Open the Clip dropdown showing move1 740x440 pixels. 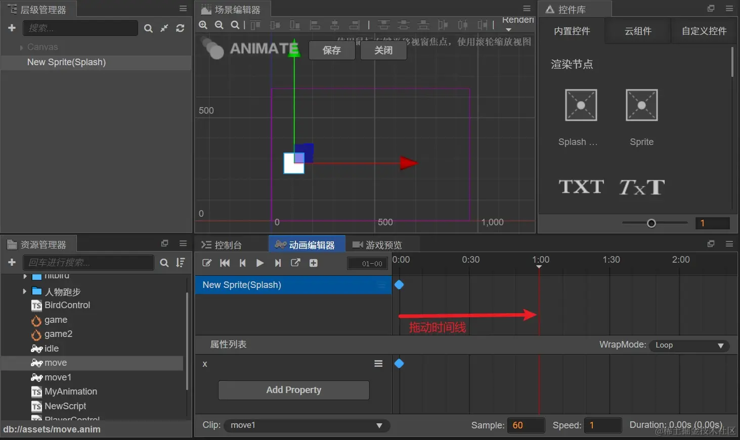coord(307,425)
